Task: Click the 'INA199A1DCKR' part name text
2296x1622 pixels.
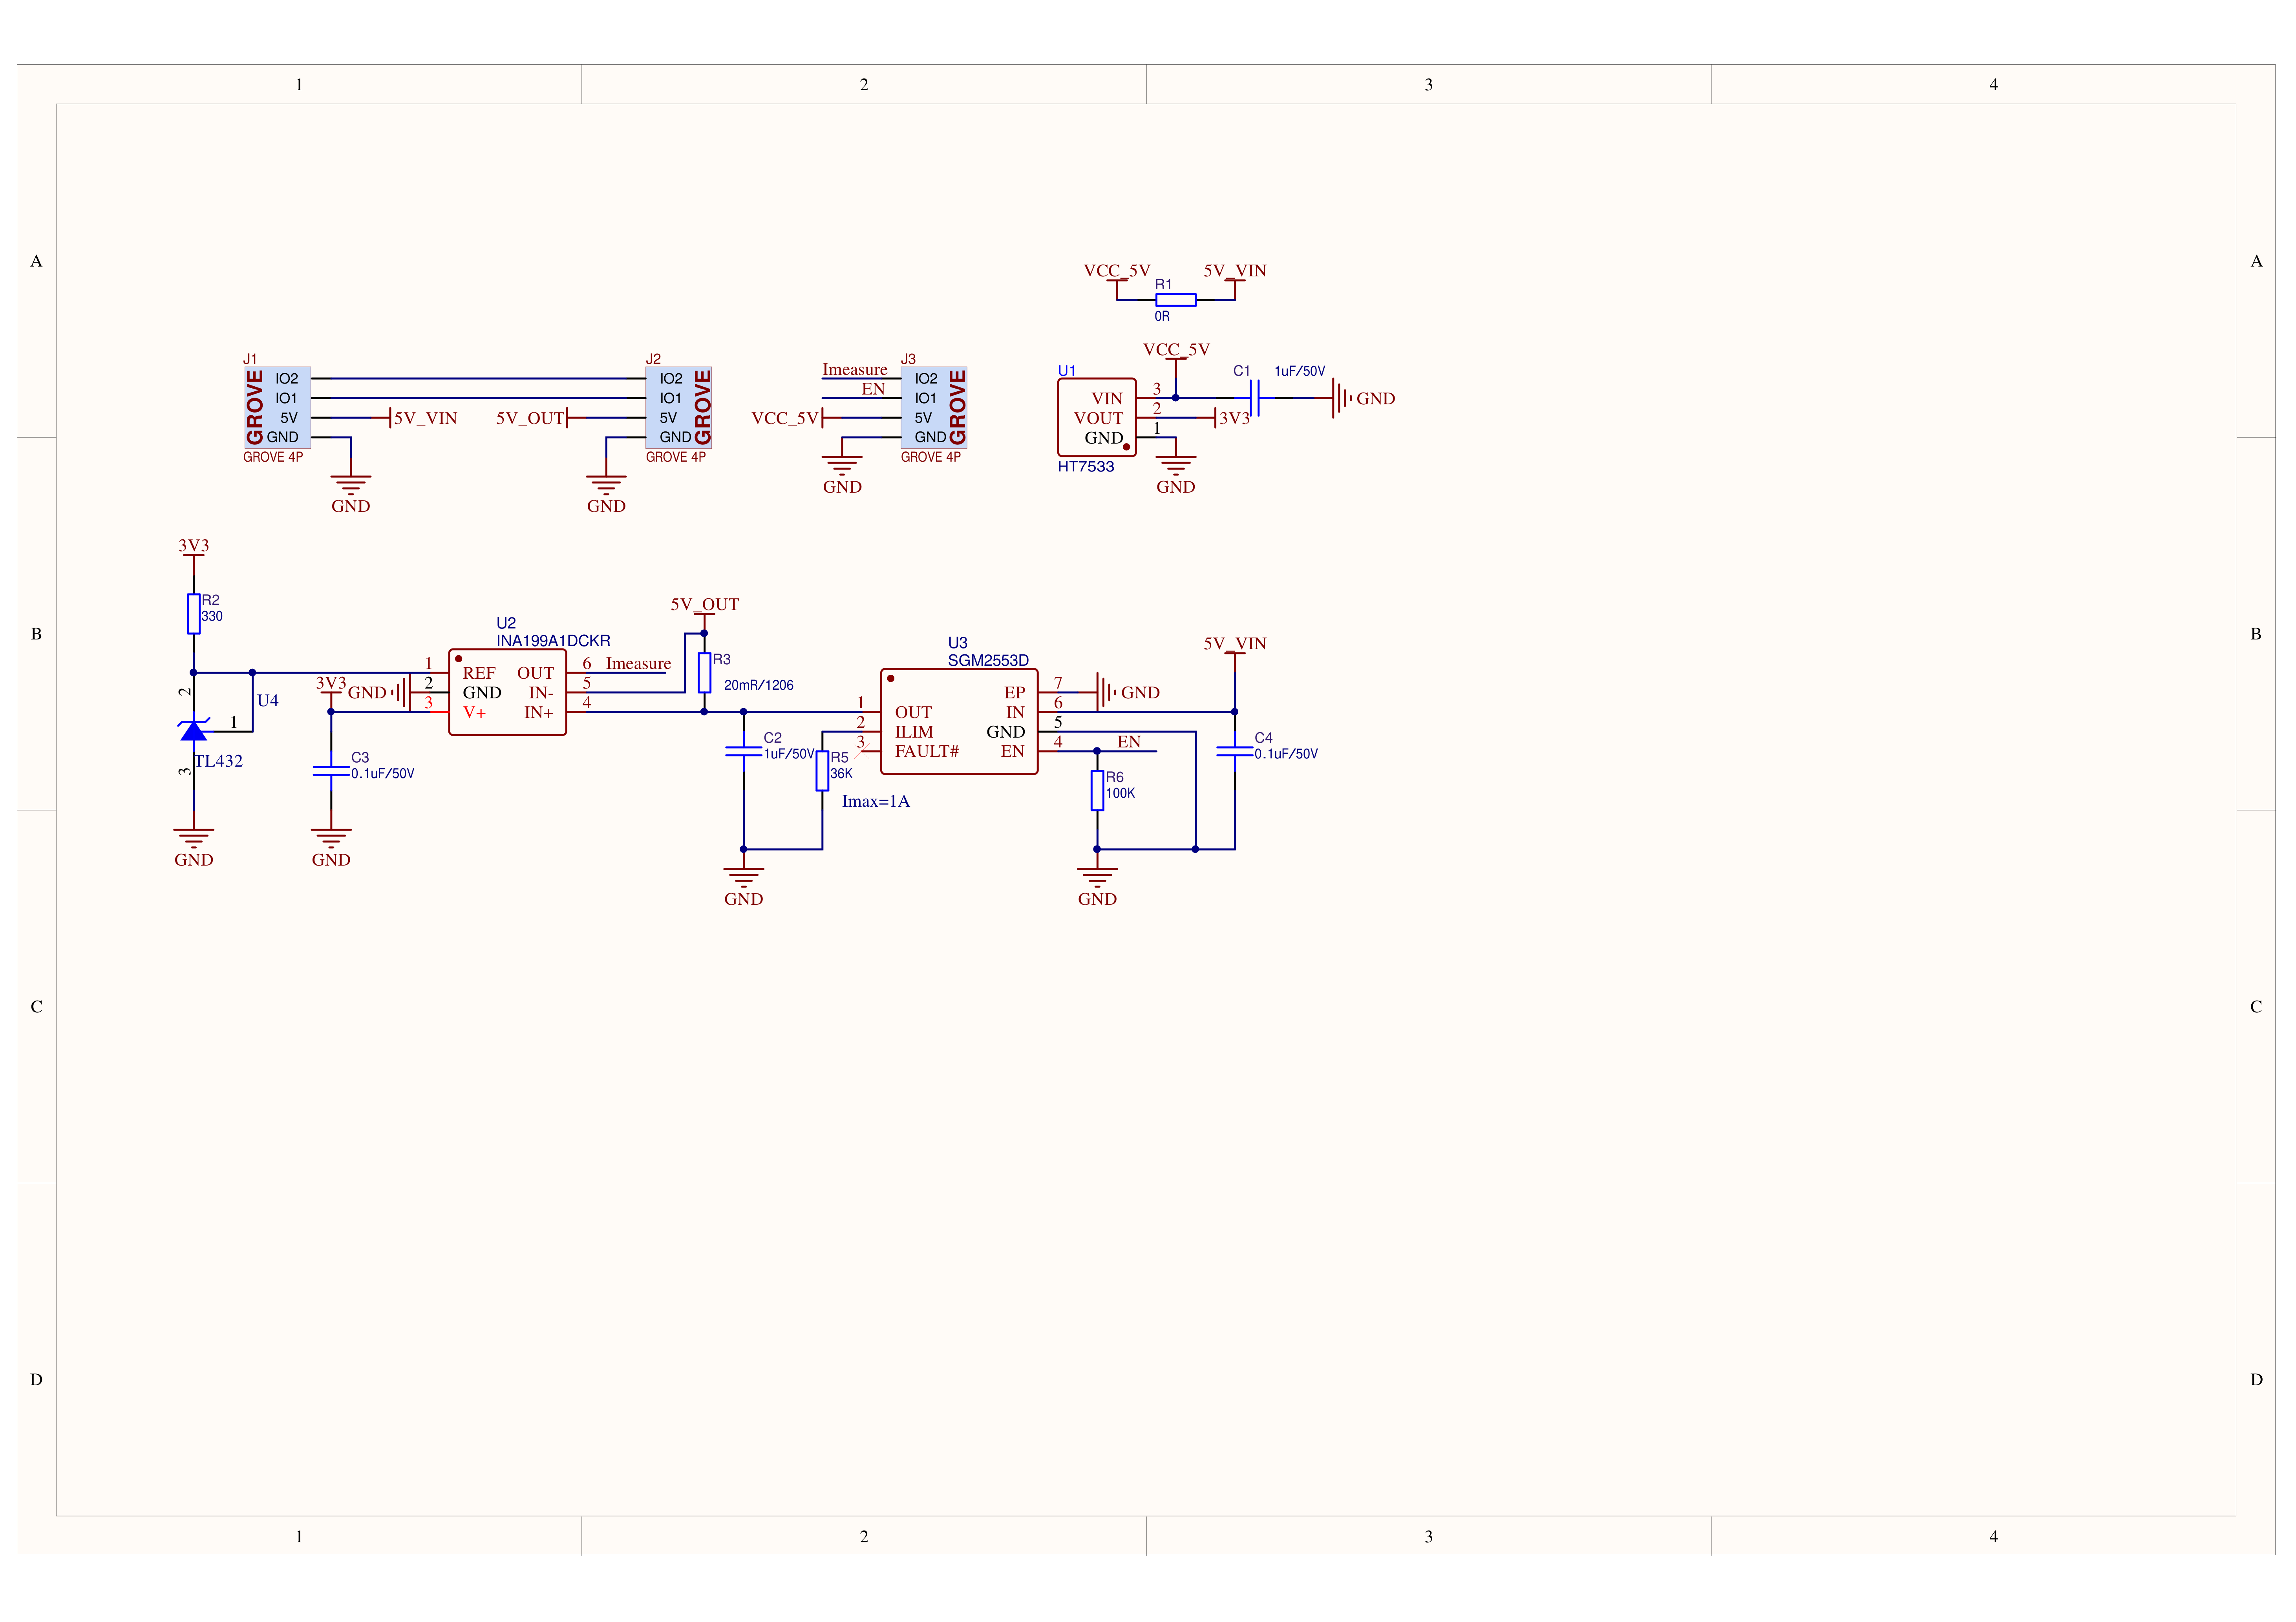Action: 553,641
